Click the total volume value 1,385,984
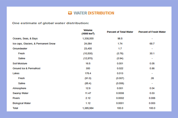Viewport: 178px width, 118px height. tap(88, 108)
